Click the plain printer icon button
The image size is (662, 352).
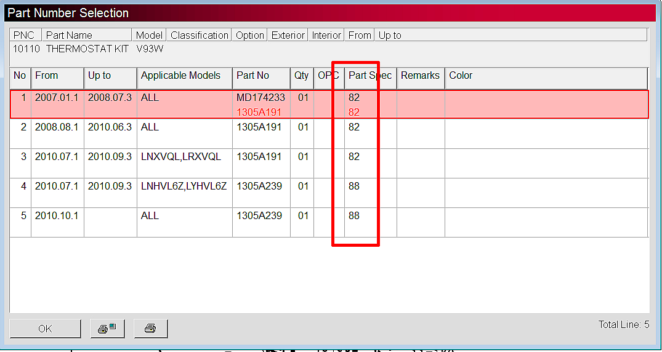click(x=150, y=329)
